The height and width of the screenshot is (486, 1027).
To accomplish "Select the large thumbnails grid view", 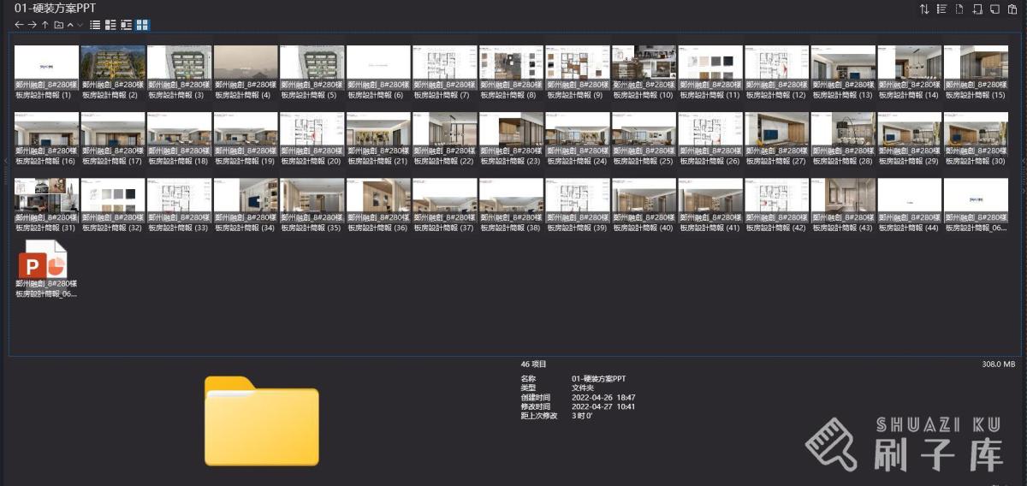I will 142,25.
